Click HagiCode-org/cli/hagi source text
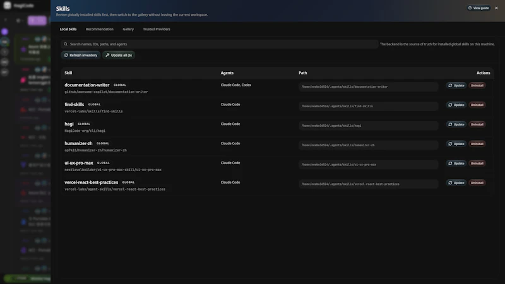Screen dimensions: 505x284 point(85,131)
